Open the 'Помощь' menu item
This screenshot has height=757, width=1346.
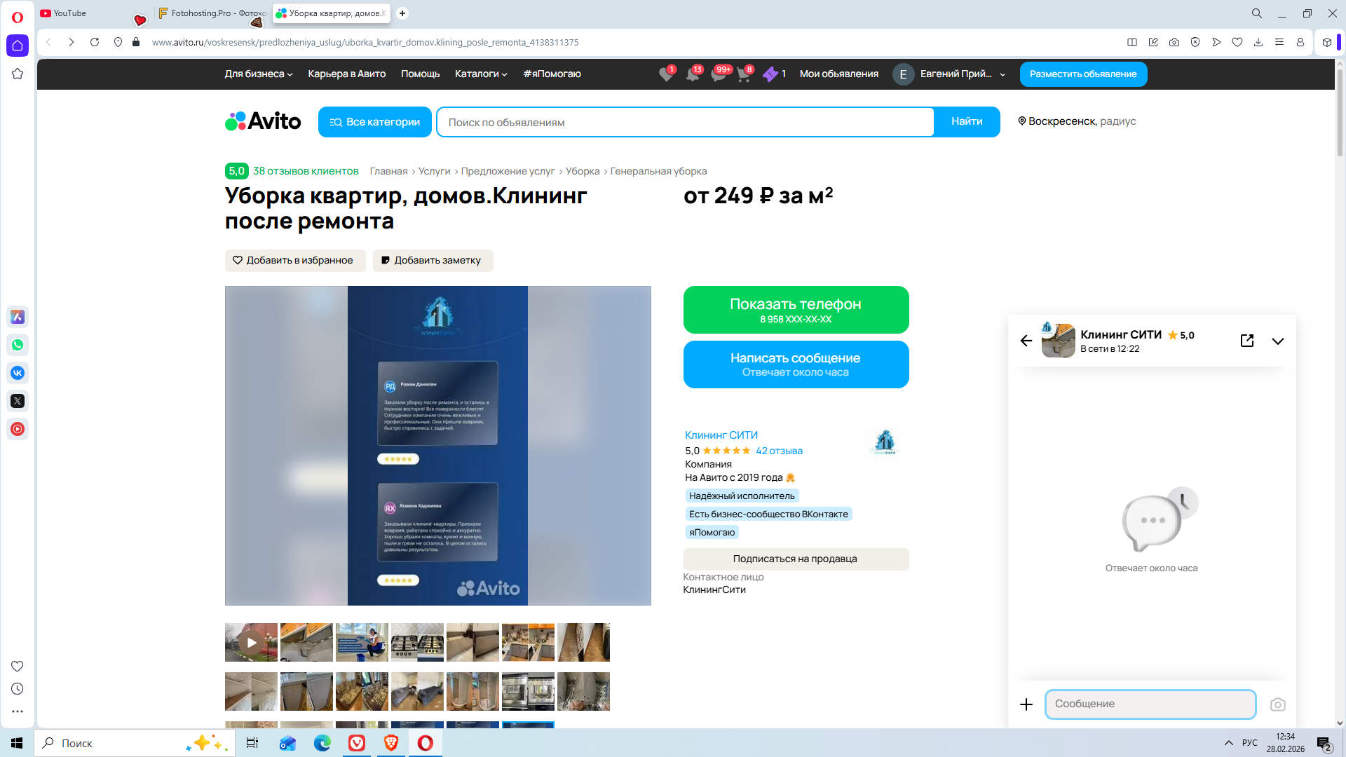420,74
